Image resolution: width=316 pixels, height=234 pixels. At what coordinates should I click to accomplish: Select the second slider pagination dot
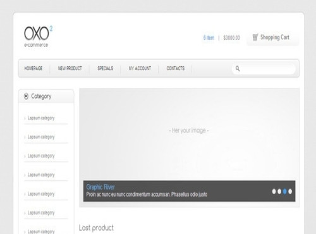(x=279, y=192)
